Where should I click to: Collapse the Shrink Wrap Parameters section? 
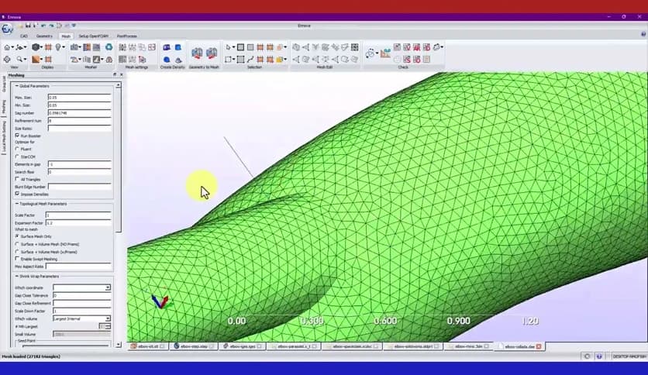coord(17,276)
